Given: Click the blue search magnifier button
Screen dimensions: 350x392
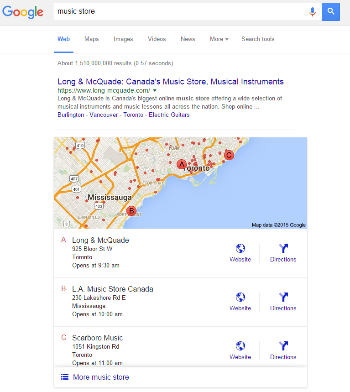Looking at the screenshot, I should coord(331,12).
